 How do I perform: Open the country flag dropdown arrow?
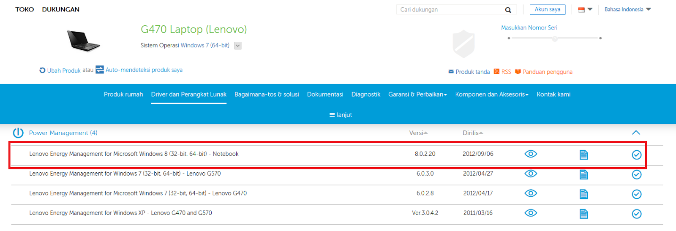pos(590,9)
